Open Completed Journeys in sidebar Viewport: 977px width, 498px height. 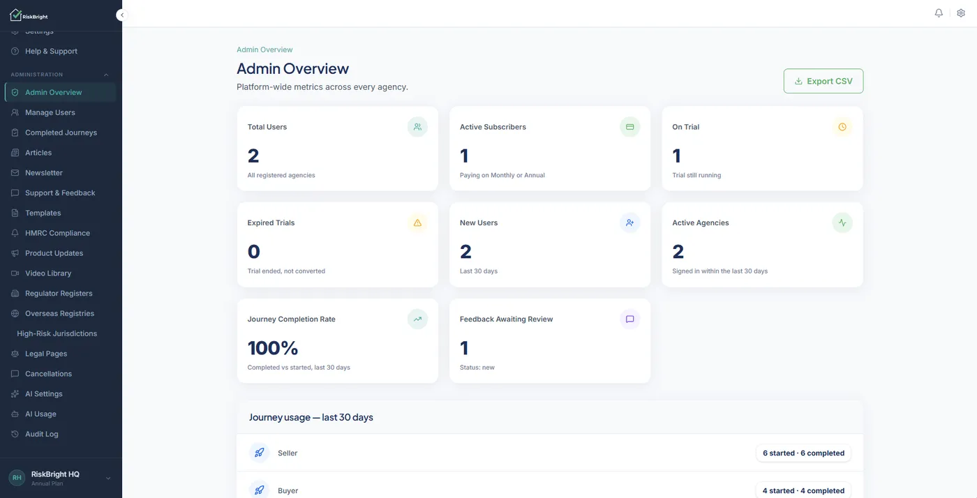[x=60, y=133]
